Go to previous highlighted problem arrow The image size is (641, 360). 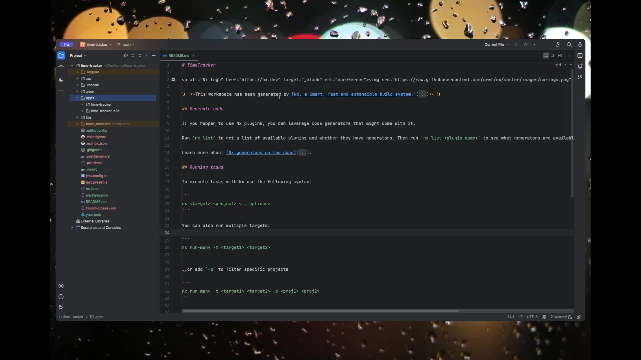pyautogui.click(x=565, y=65)
